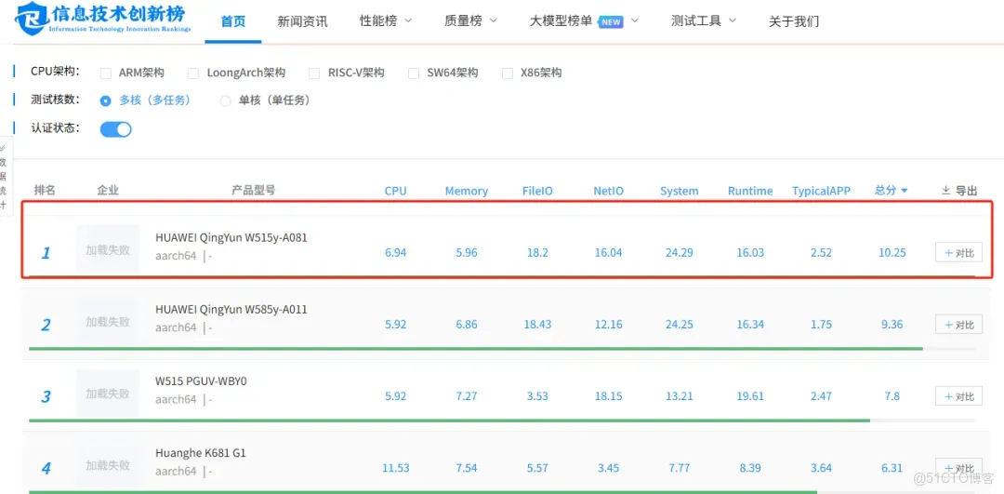Image resolution: width=1004 pixels, height=494 pixels.
Task: Click the NetIO column header
Action: pyautogui.click(x=608, y=191)
